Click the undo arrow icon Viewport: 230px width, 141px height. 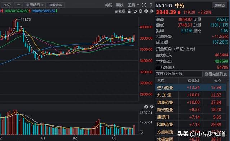pos(135,11)
